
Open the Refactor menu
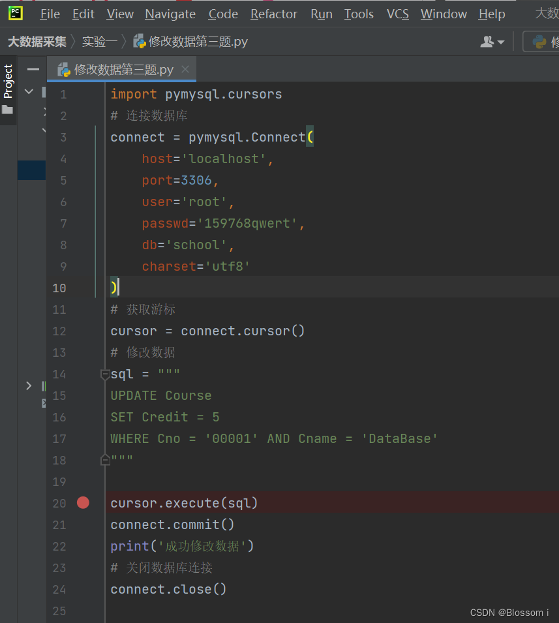274,14
